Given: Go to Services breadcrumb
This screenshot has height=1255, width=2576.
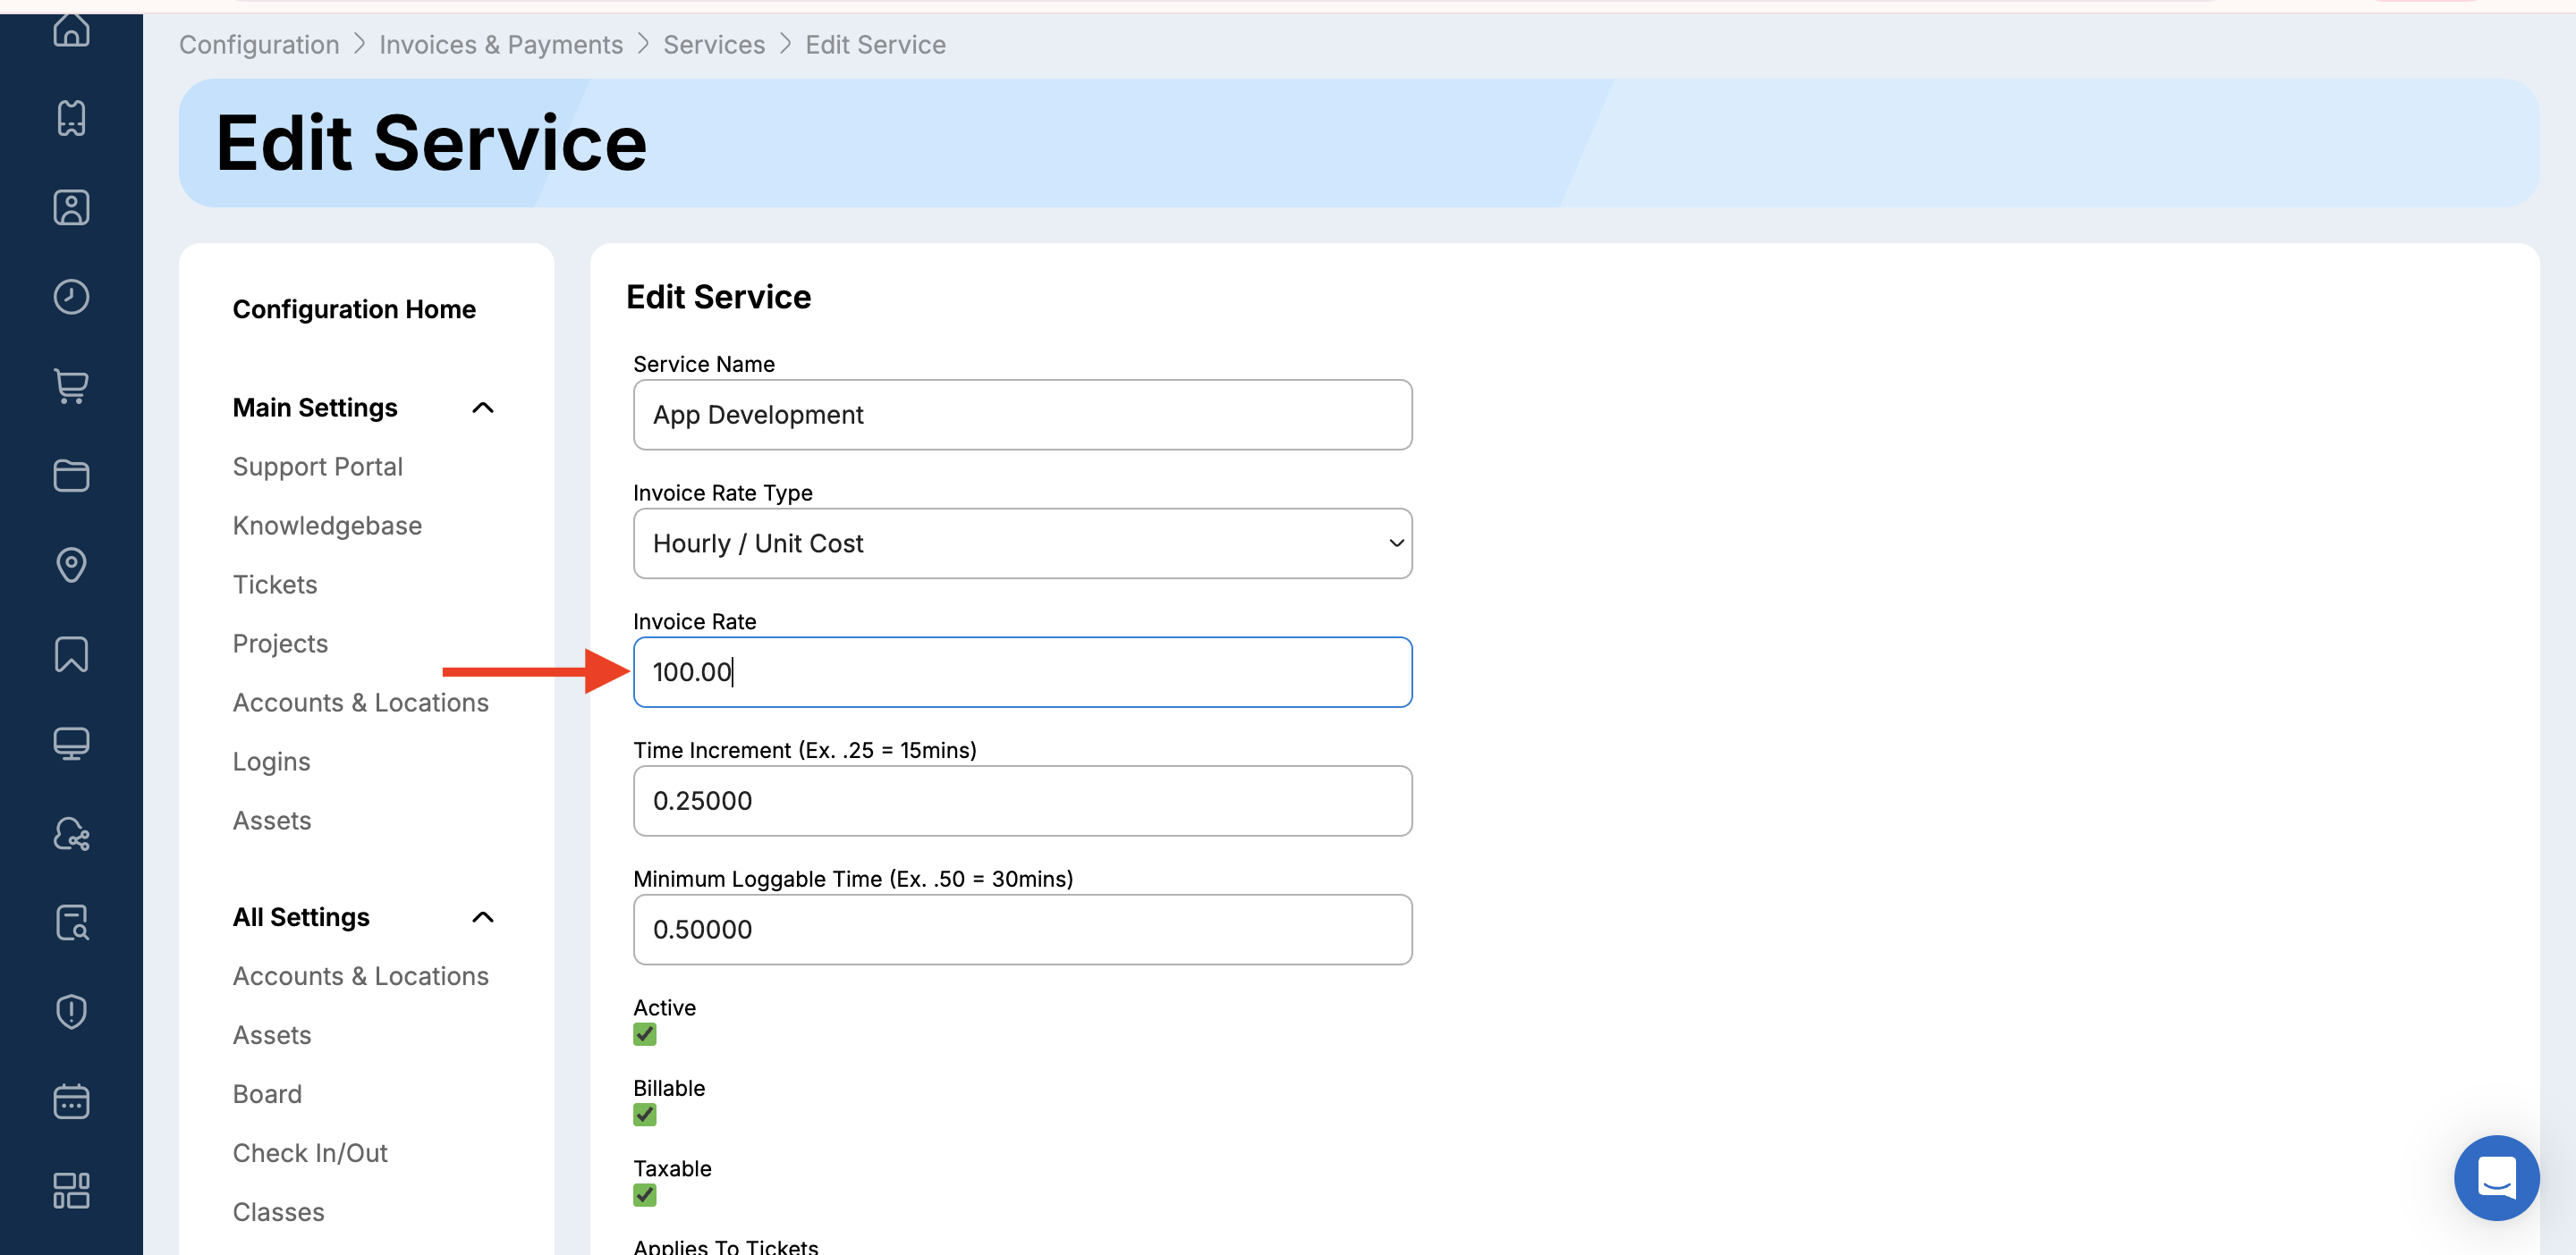Looking at the screenshot, I should 713,45.
